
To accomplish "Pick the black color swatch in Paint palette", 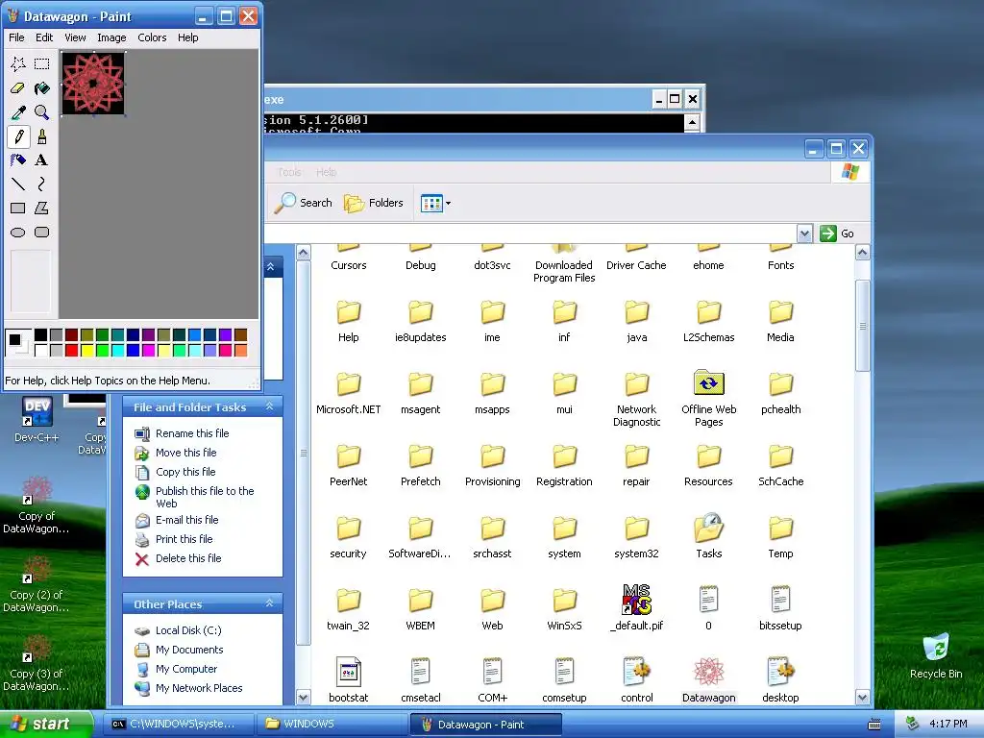I will click(x=40, y=335).
